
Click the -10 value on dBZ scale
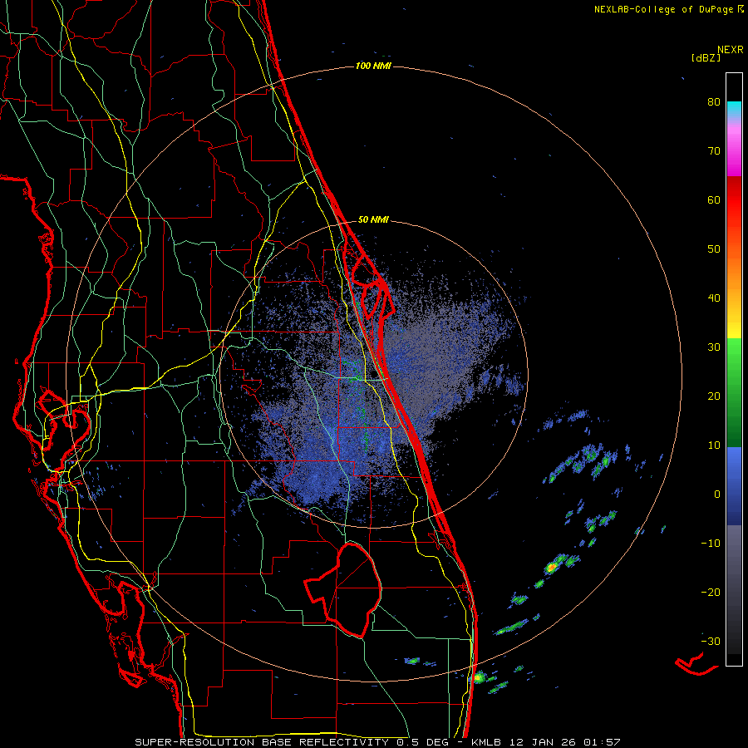(x=711, y=543)
